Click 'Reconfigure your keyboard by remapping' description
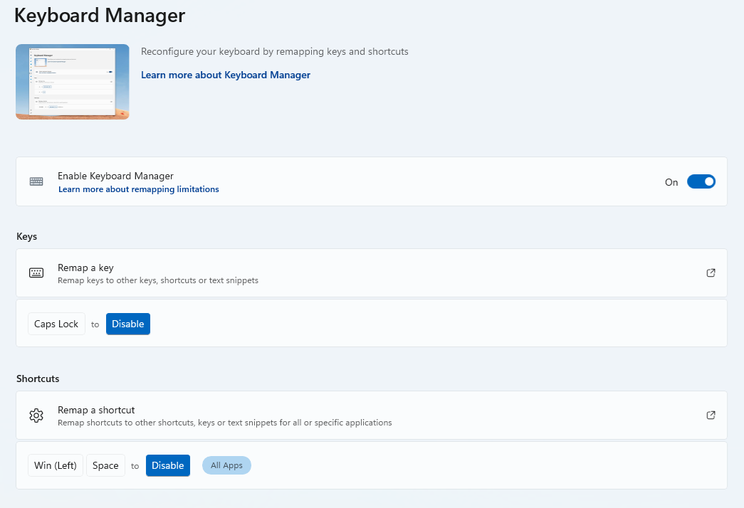Image resolution: width=744 pixels, height=508 pixels. (275, 51)
